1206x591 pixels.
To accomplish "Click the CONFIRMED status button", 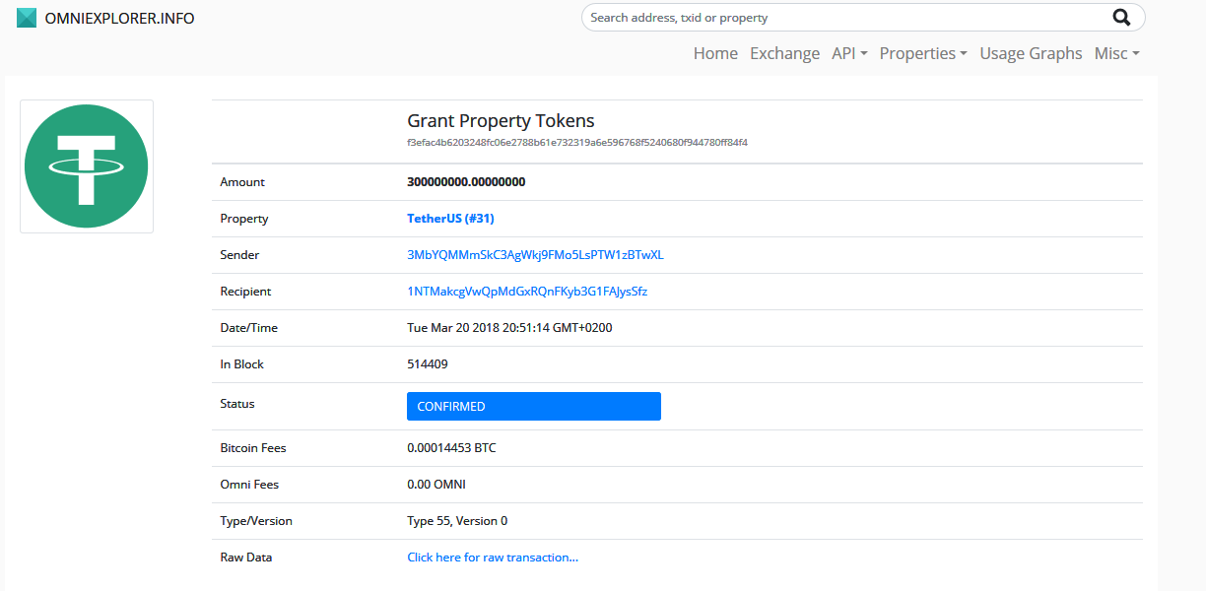I will 534,406.
